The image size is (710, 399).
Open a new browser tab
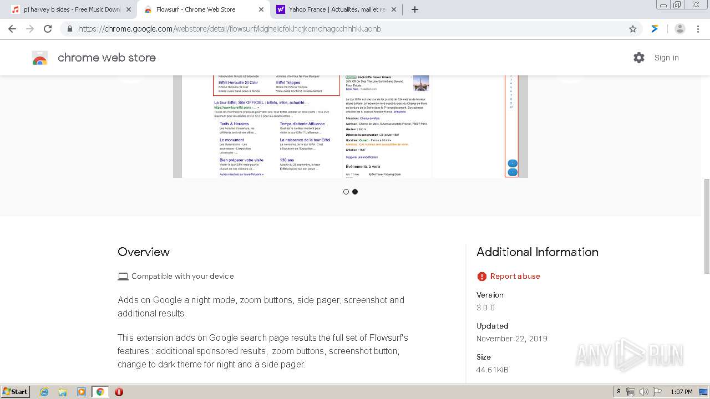(415, 9)
